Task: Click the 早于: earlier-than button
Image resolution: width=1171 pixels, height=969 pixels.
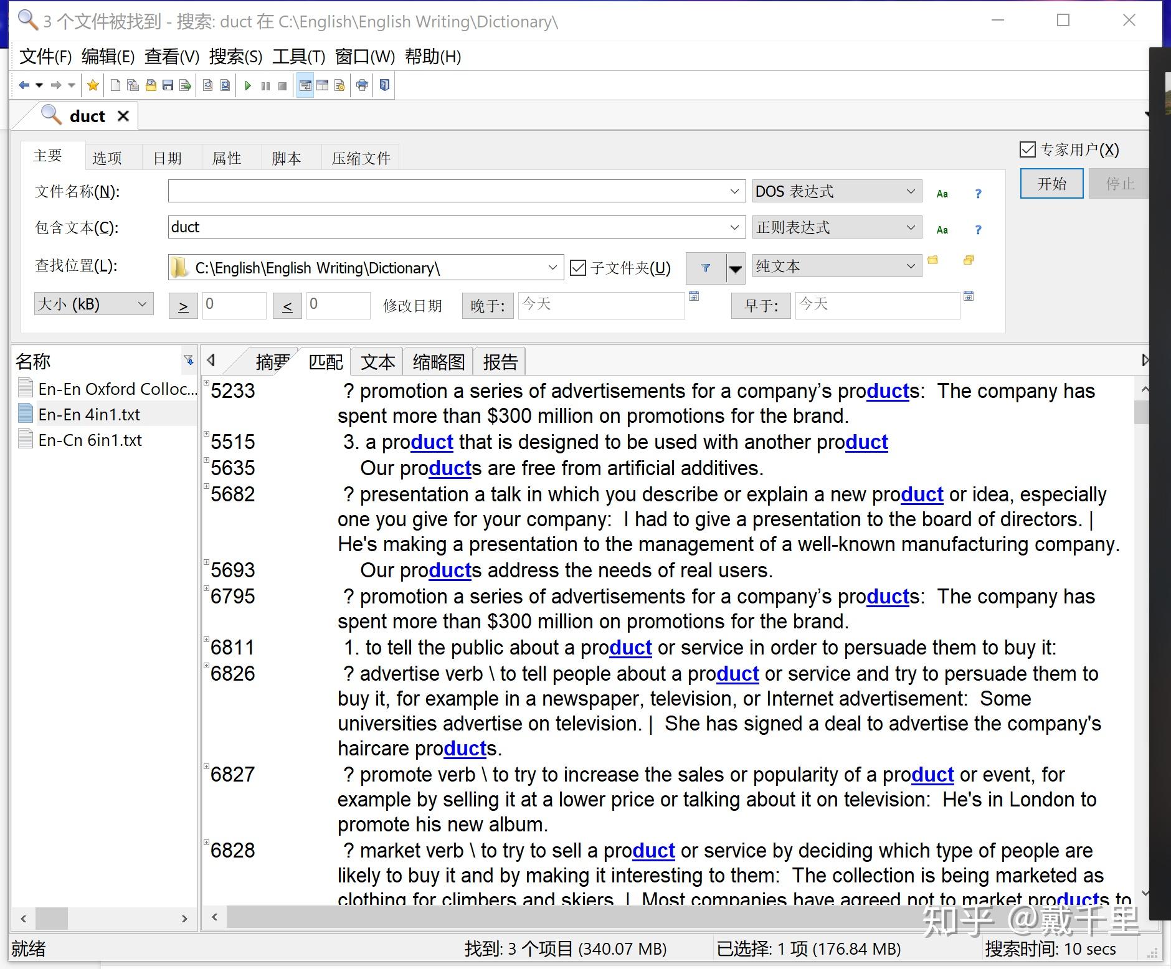Action: click(761, 306)
